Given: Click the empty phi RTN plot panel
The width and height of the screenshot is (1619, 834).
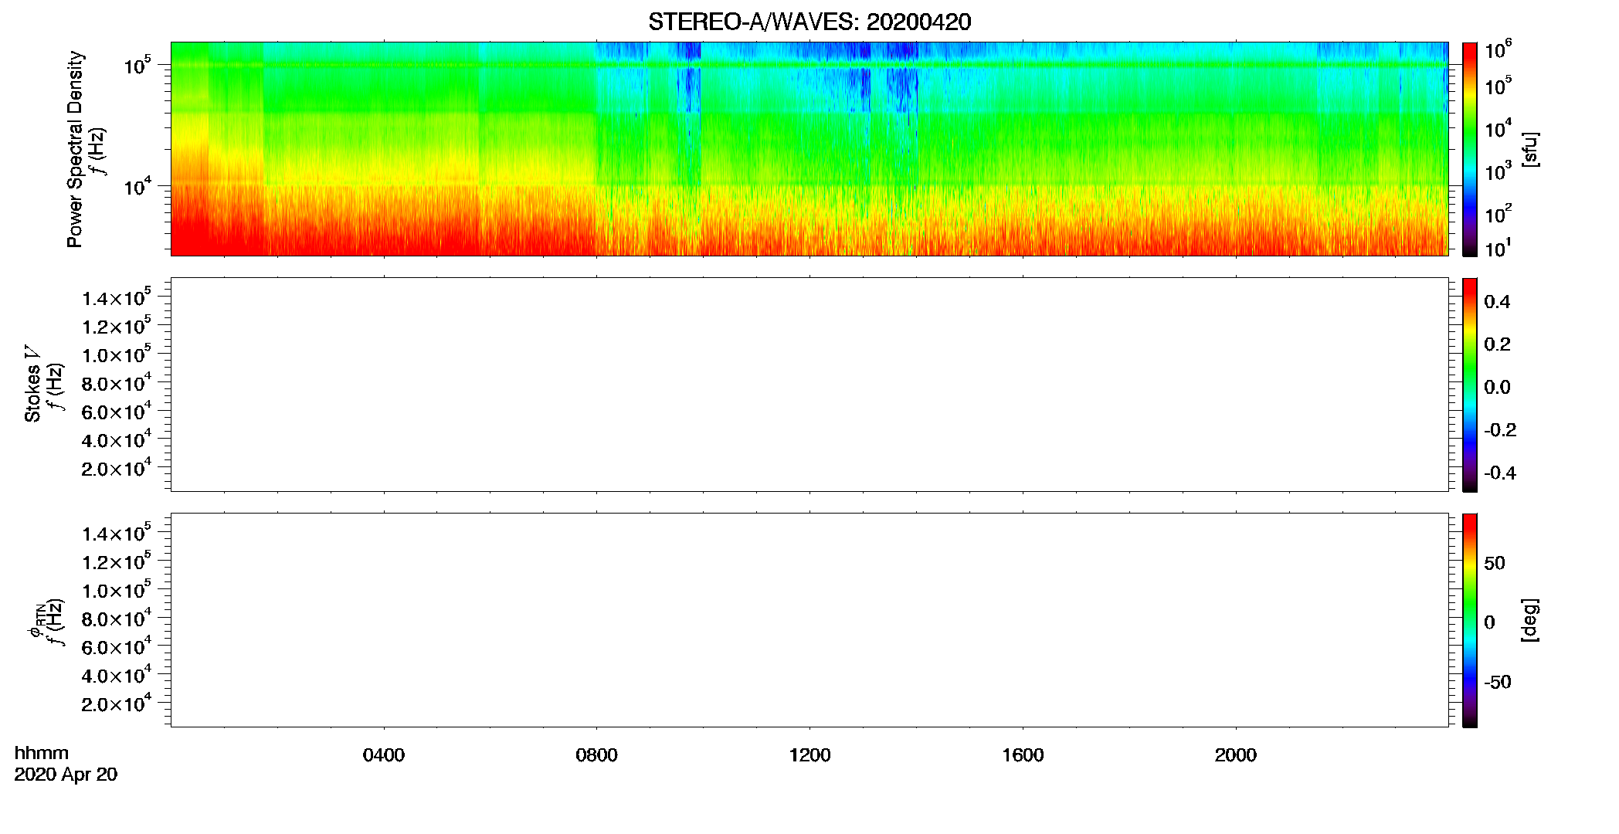Looking at the screenshot, I should coord(809,620).
